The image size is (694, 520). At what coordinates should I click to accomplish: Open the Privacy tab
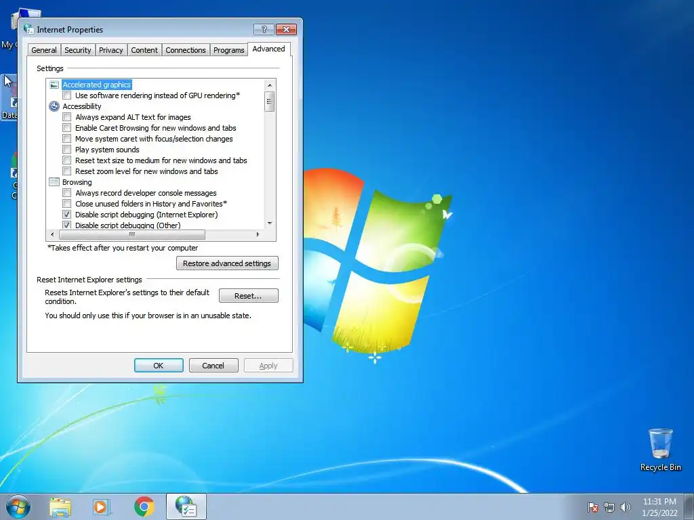pos(110,50)
